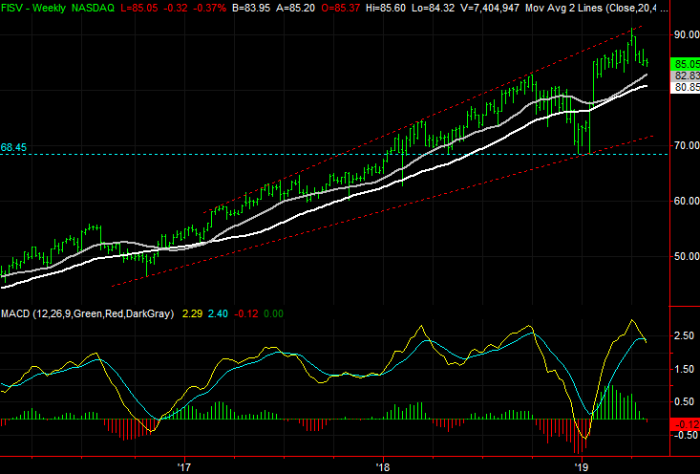Click the '19 year marker on time axis
The image size is (700, 474).
(582, 467)
